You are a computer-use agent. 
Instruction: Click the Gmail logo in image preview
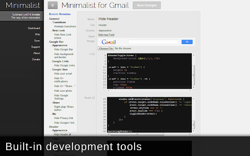pyautogui.click(x=109, y=42)
